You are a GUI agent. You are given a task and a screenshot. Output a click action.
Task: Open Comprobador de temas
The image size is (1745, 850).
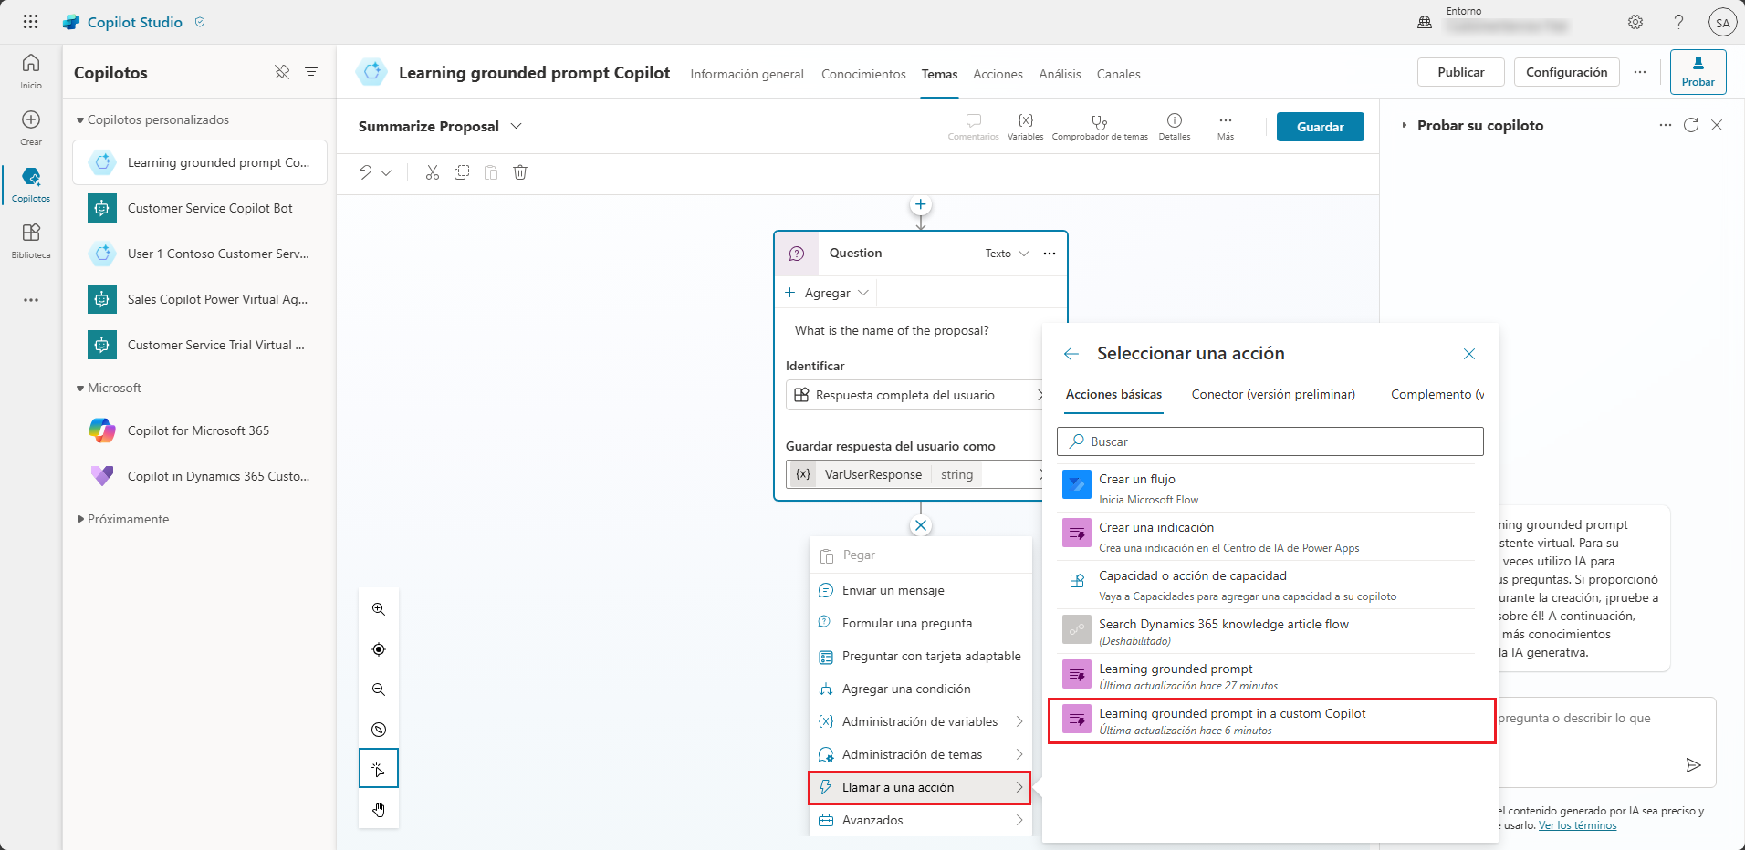click(x=1100, y=126)
